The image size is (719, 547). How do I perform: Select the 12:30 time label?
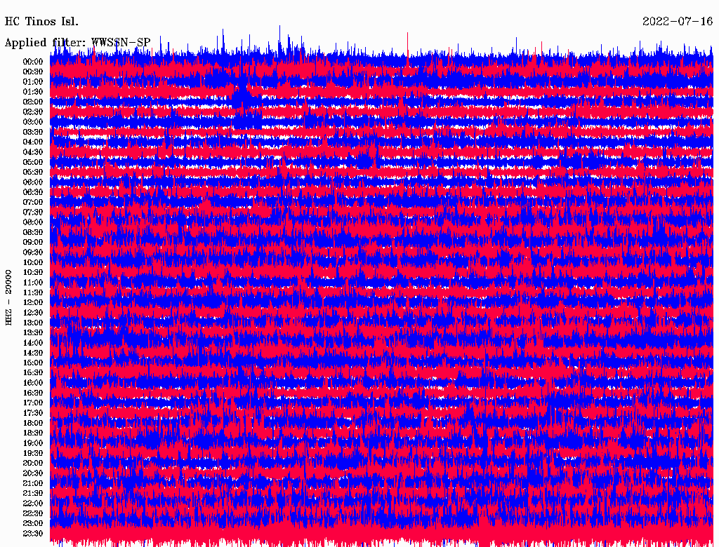(x=33, y=313)
